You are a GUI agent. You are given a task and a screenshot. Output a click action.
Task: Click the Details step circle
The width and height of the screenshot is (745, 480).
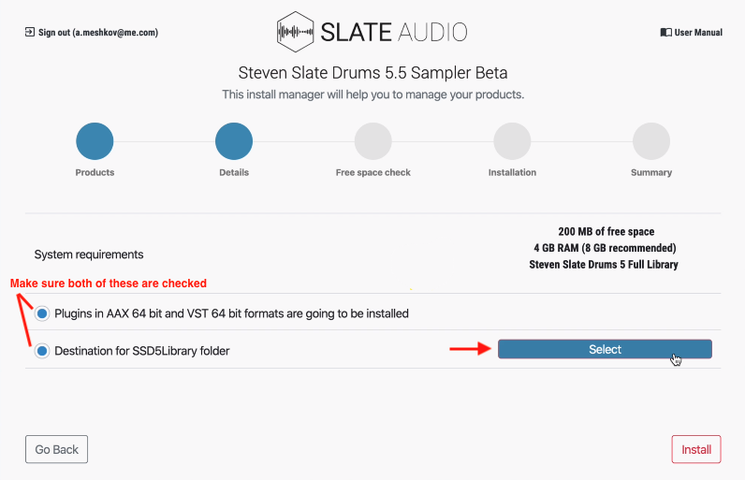[234, 142]
